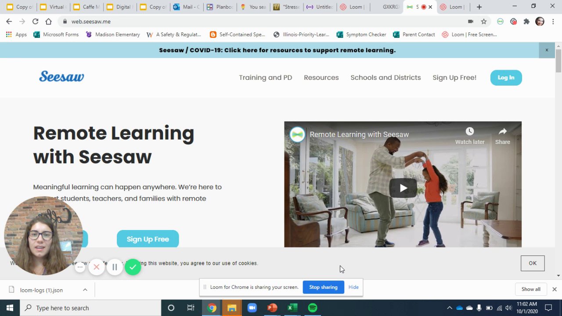Image resolution: width=562 pixels, height=316 pixels.
Task: Dismiss the COVID-19 banner with its x
Action: pyautogui.click(x=547, y=50)
